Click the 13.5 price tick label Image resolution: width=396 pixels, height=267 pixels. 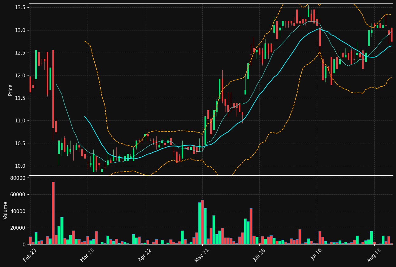point(21,8)
